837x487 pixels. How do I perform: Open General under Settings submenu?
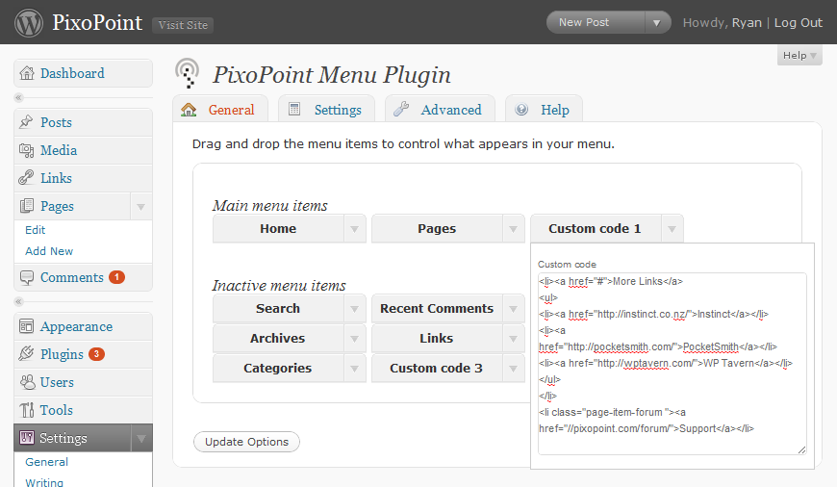[x=46, y=462]
